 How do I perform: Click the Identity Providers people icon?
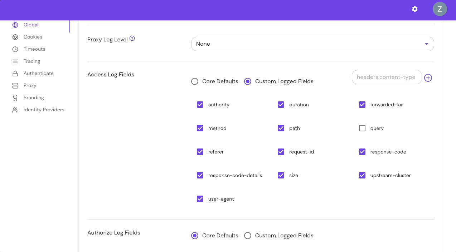pyautogui.click(x=15, y=110)
